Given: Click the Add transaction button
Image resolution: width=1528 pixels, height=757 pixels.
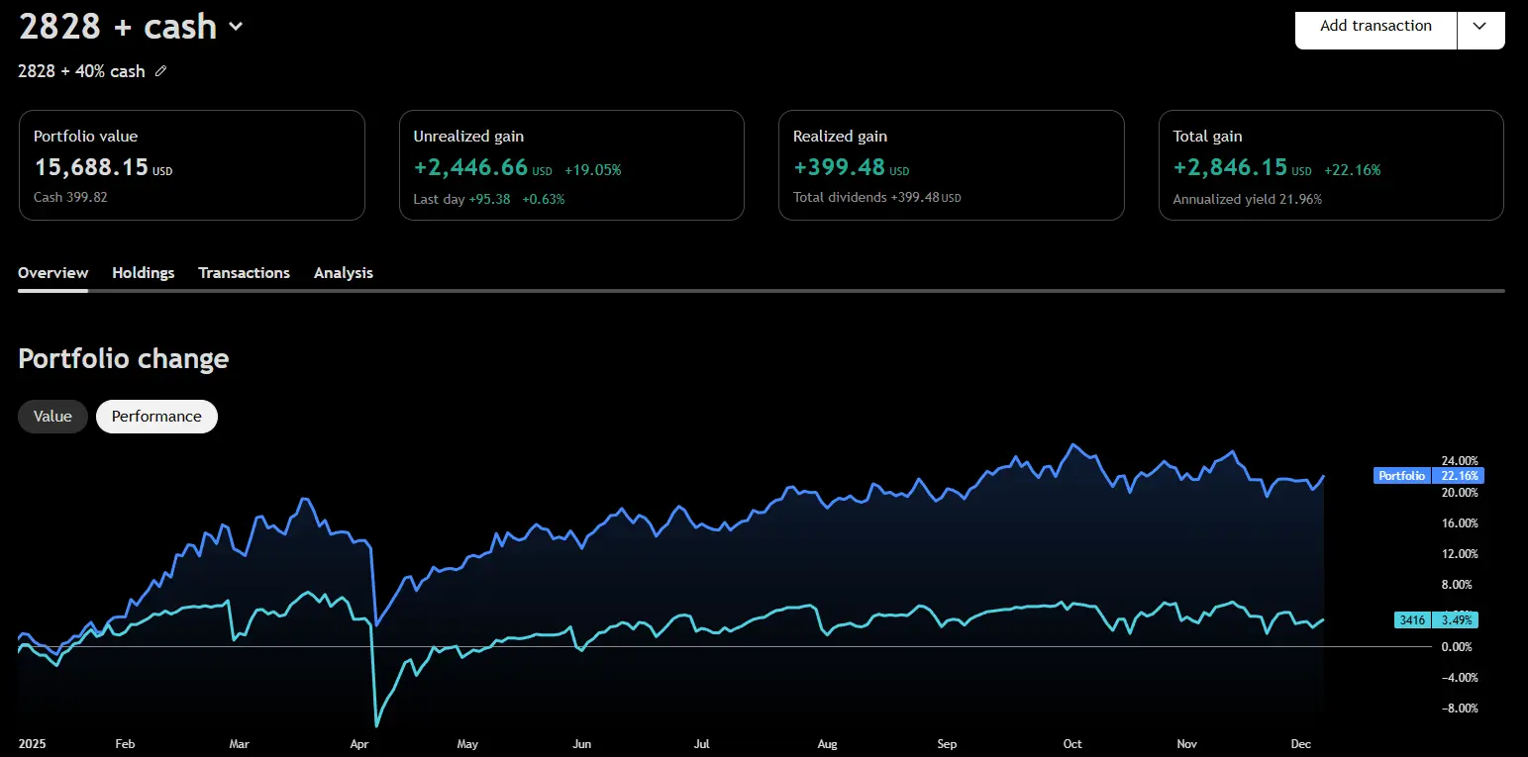Looking at the screenshot, I should pyautogui.click(x=1375, y=26).
